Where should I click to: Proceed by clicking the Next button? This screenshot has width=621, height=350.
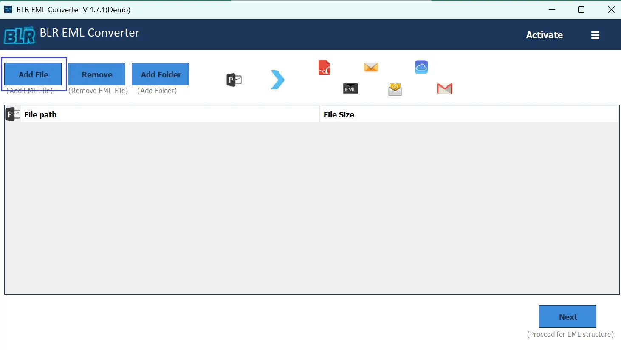tap(567, 316)
